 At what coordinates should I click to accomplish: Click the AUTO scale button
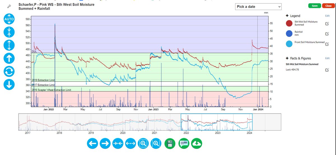(x=9, y=19)
